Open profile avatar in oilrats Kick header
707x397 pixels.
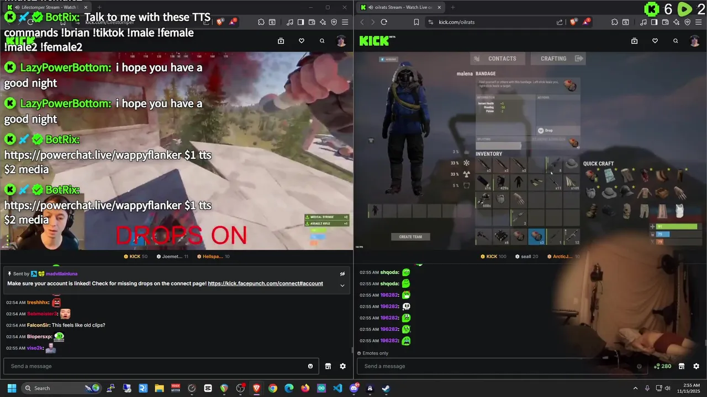695,41
